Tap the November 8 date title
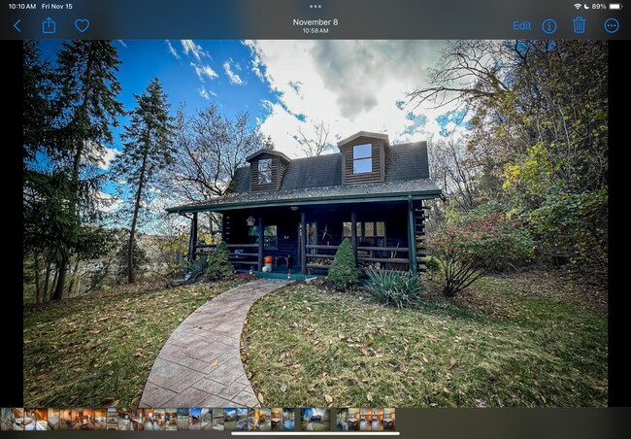This screenshot has width=631, height=439. point(315,21)
